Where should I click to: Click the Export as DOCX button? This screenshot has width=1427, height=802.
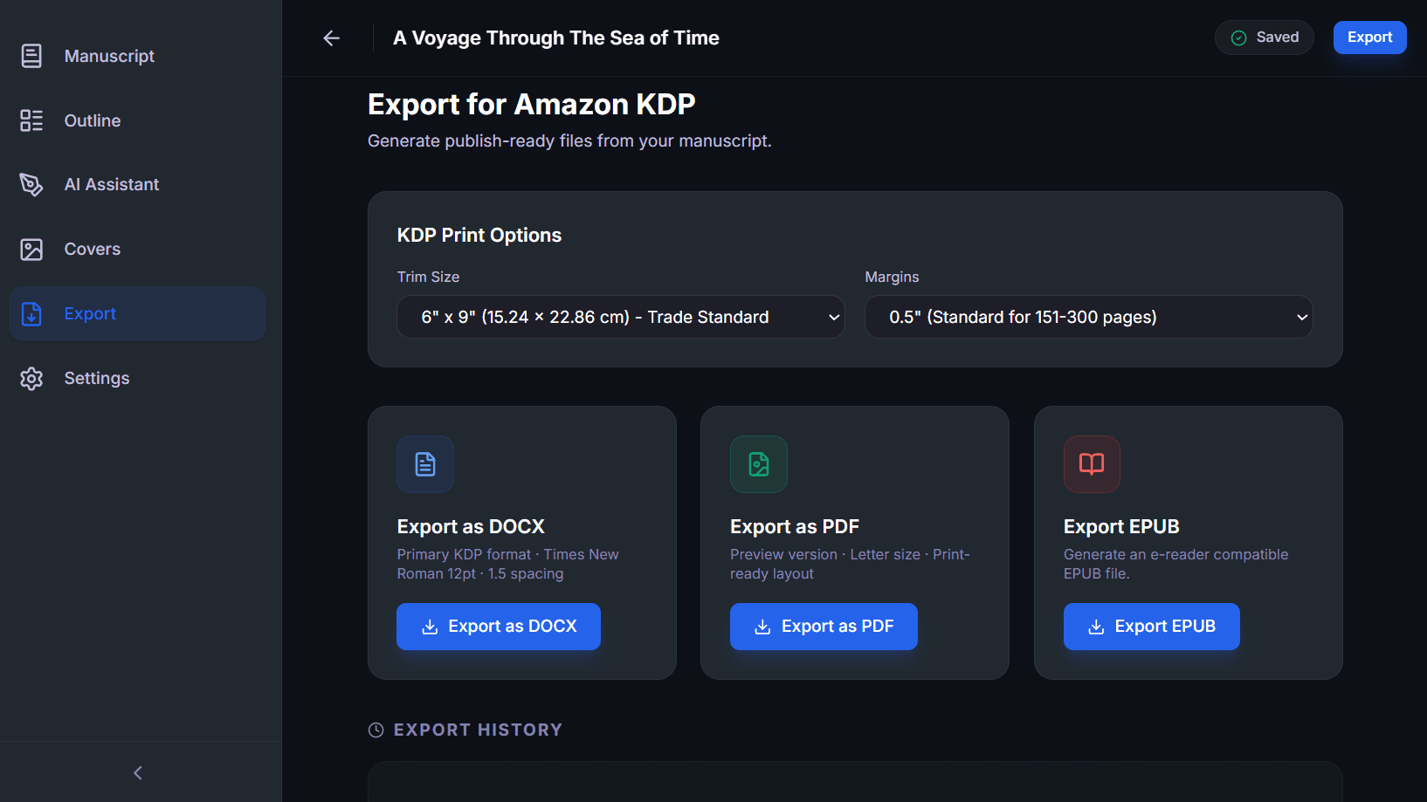(x=499, y=627)
